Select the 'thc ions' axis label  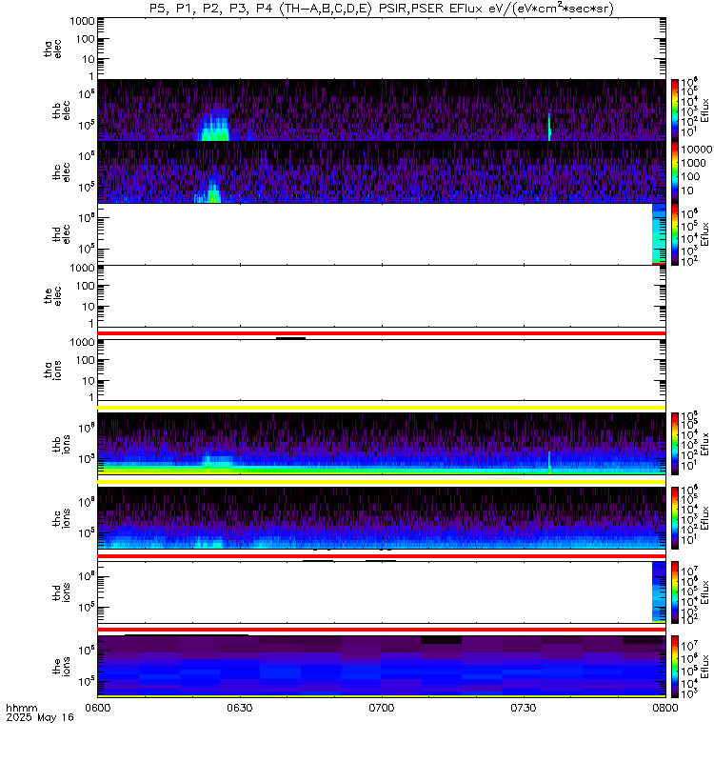(x=61, y=518)
